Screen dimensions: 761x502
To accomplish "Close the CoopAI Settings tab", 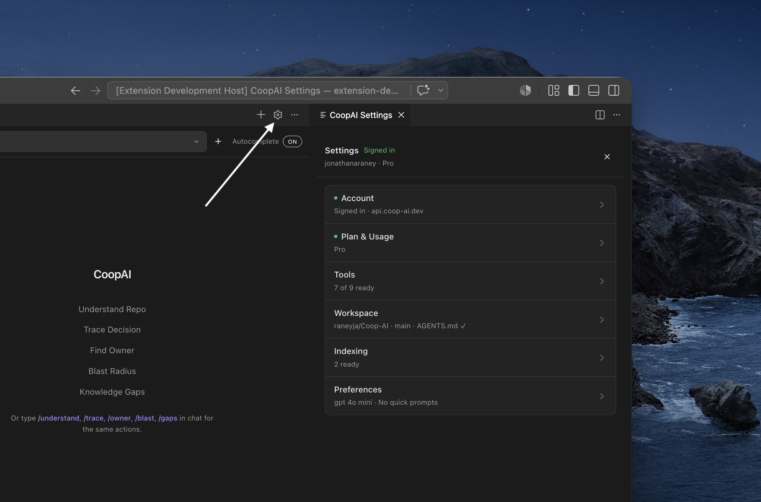I will (401, 115).
